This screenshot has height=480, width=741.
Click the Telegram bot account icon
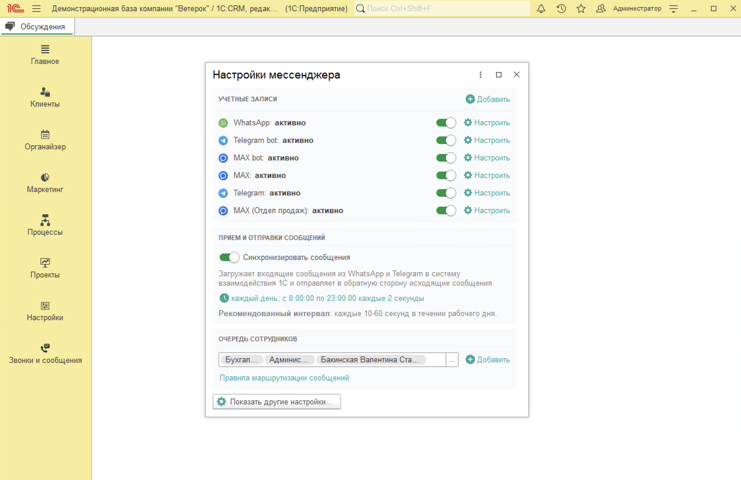coord(223,140)
